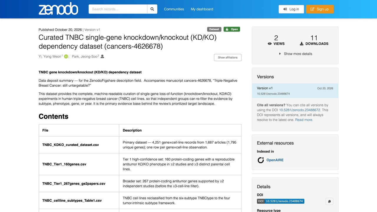The image size is (377, 212).
Task: Open the OpenAIRE link
Action: pos(275,160)
